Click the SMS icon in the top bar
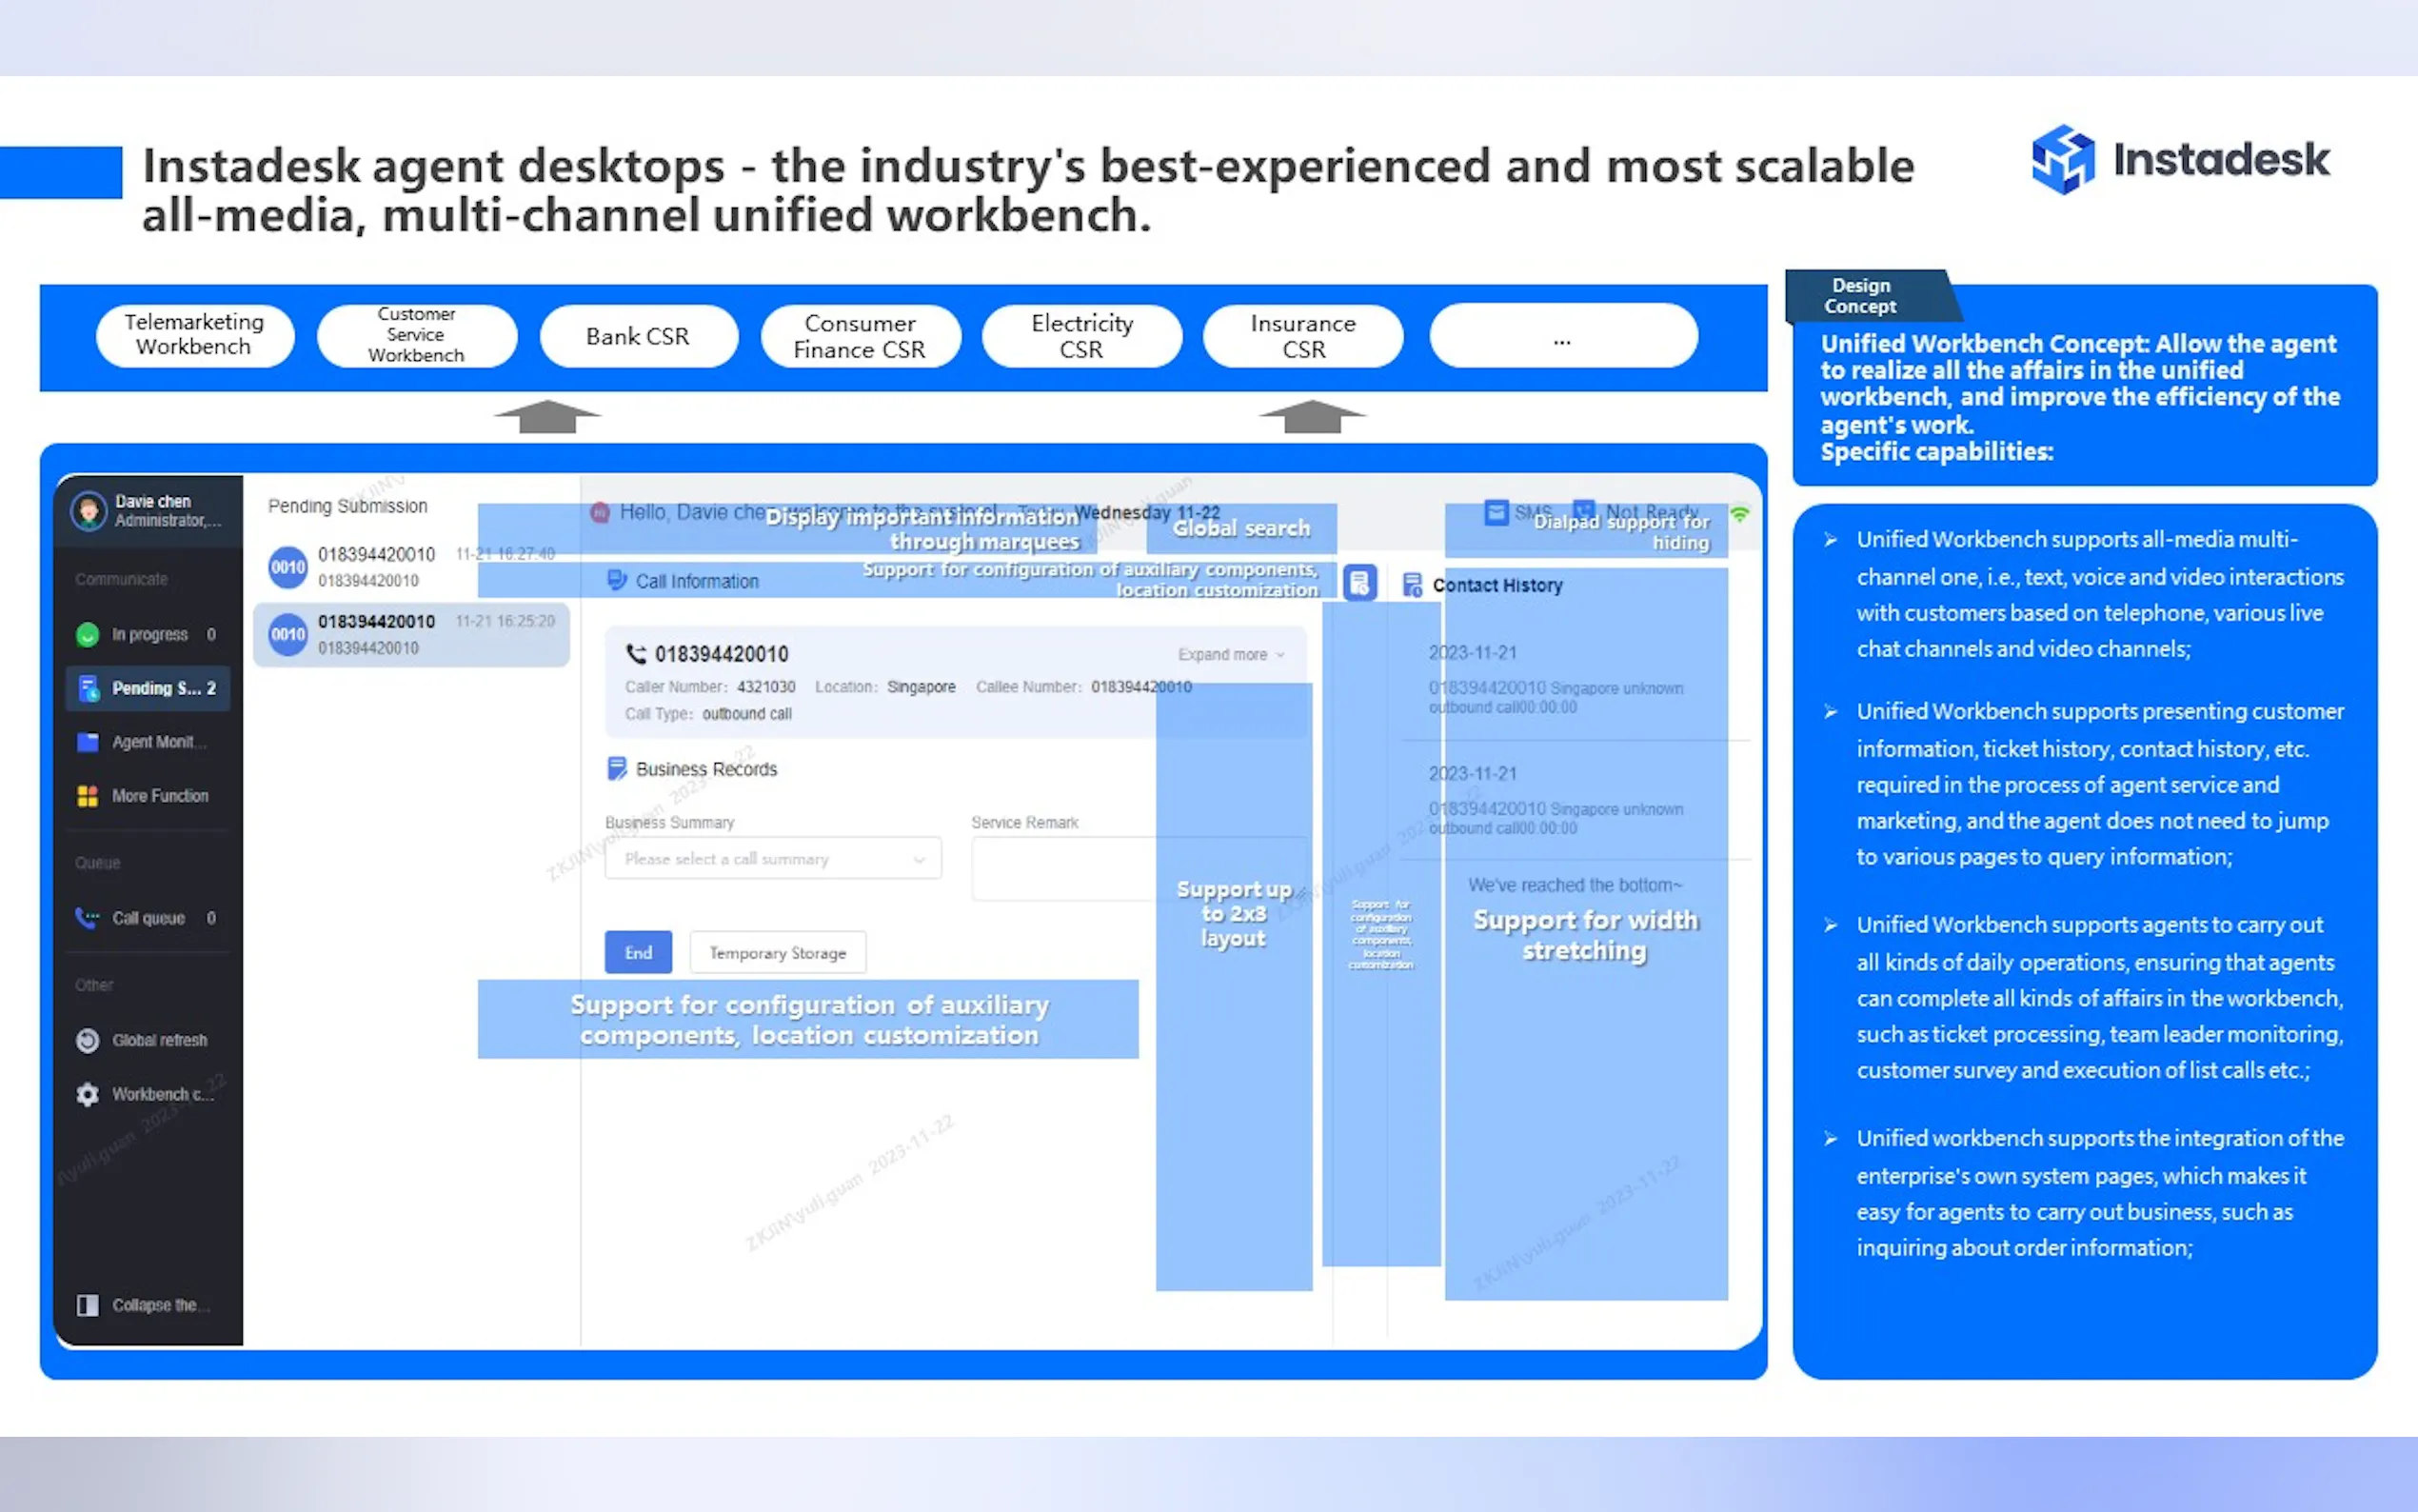The height and width of the screenshot is (1512, 2418). [1496, 512]
